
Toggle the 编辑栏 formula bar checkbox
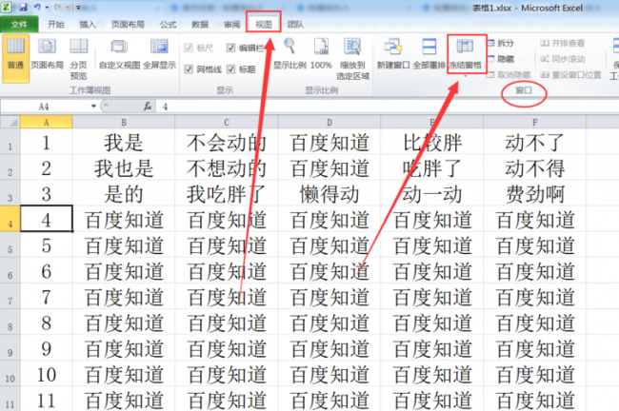[231, 49]
